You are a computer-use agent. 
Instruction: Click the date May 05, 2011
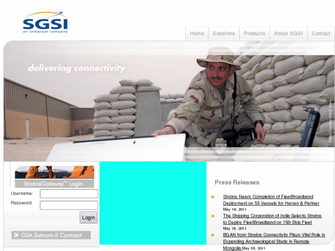pos(254,248)
